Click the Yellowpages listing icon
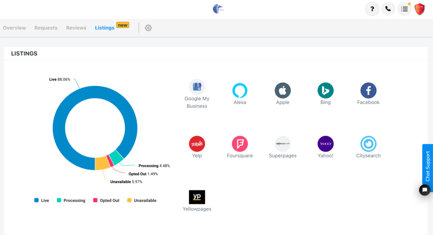This screenshot has width=433, height=235. tap(197, 197)
